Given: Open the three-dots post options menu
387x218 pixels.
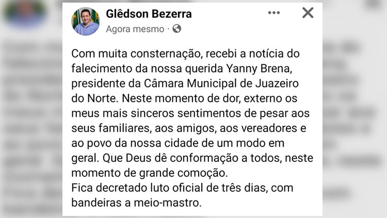Looking at the screenshot, I should pos(274,13).
